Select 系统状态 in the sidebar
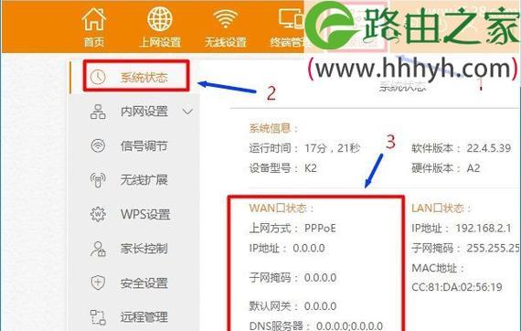This screenshot has height=331, width=521. coord(144,78)
